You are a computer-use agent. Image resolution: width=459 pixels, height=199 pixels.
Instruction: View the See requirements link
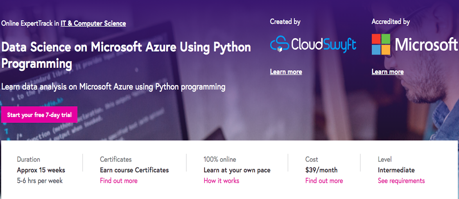click(x=401, y=181)
